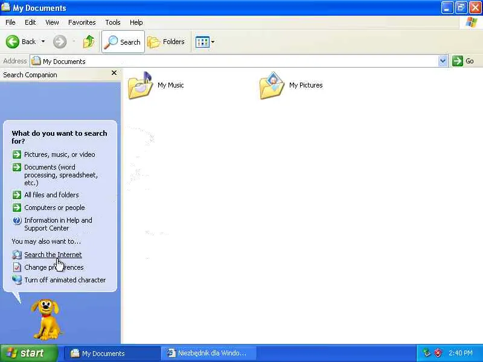This screenshot has width=483, height=362.
Task: Click the green network tray icon
Action: pyautogui.click(x=426, y=353)
